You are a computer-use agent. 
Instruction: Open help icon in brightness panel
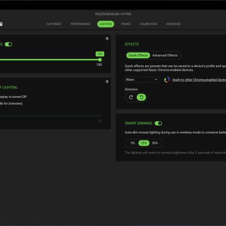(x=107, y=39)
